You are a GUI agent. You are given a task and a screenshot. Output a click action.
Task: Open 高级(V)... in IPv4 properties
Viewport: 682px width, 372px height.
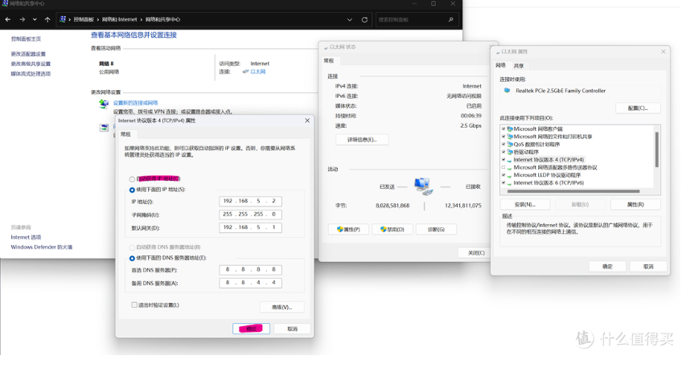(x=281, y=307)
